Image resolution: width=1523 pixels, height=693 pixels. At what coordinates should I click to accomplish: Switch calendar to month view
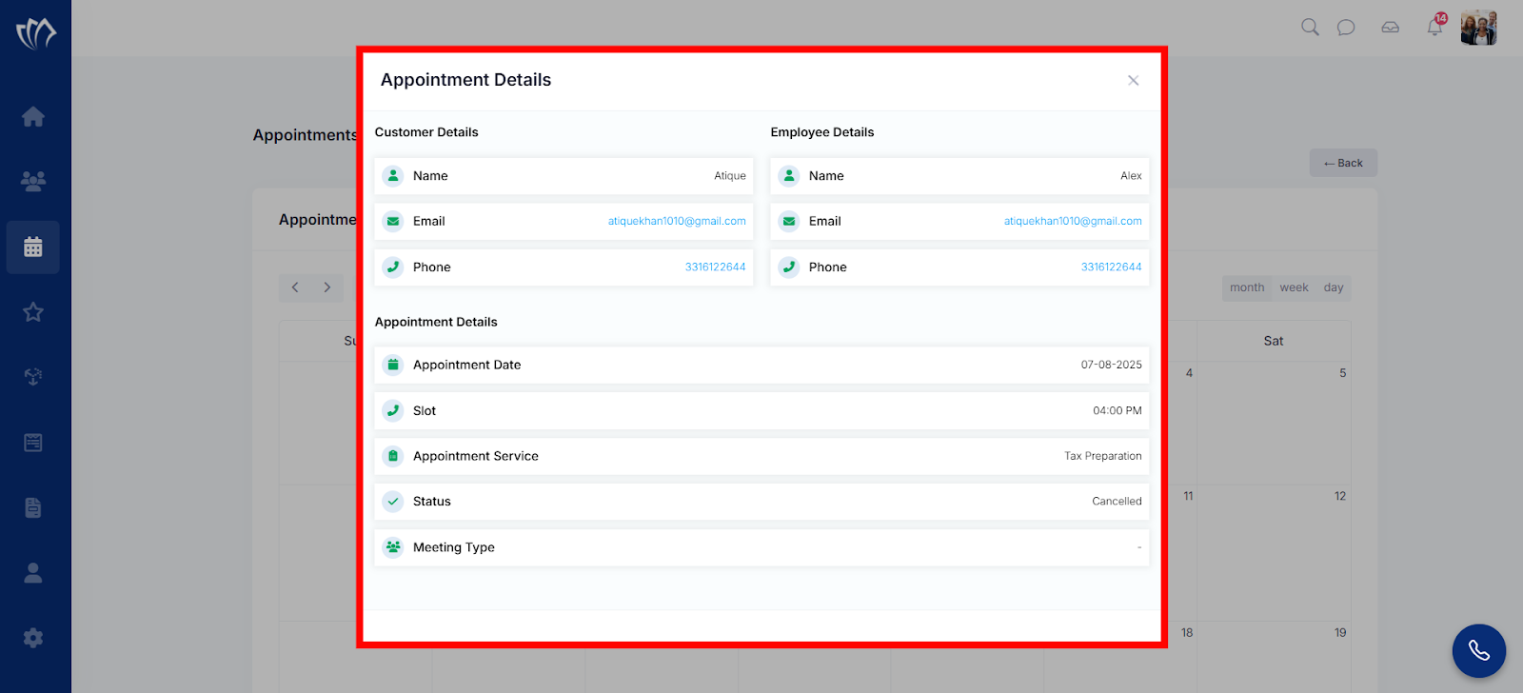pyautogui.click(x=1247, y=287)
